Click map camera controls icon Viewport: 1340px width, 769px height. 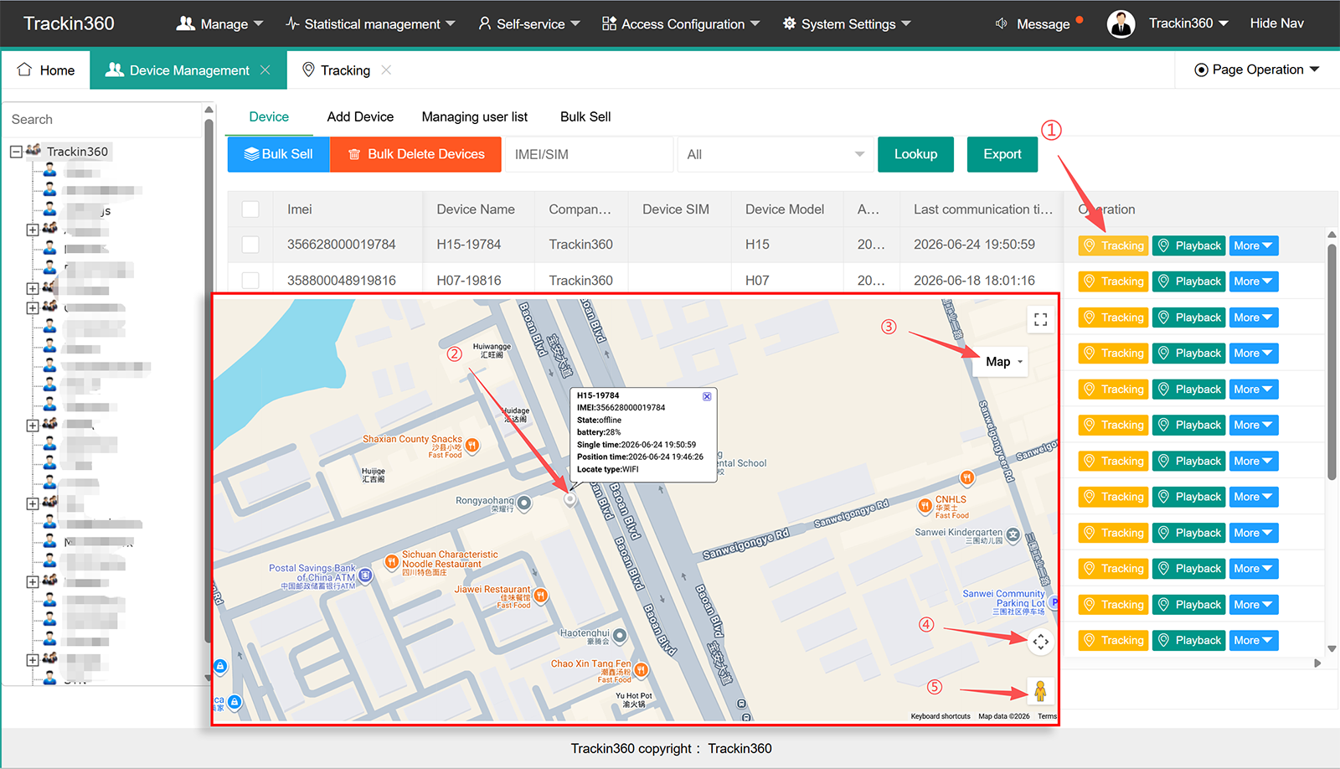point(1041,642)
